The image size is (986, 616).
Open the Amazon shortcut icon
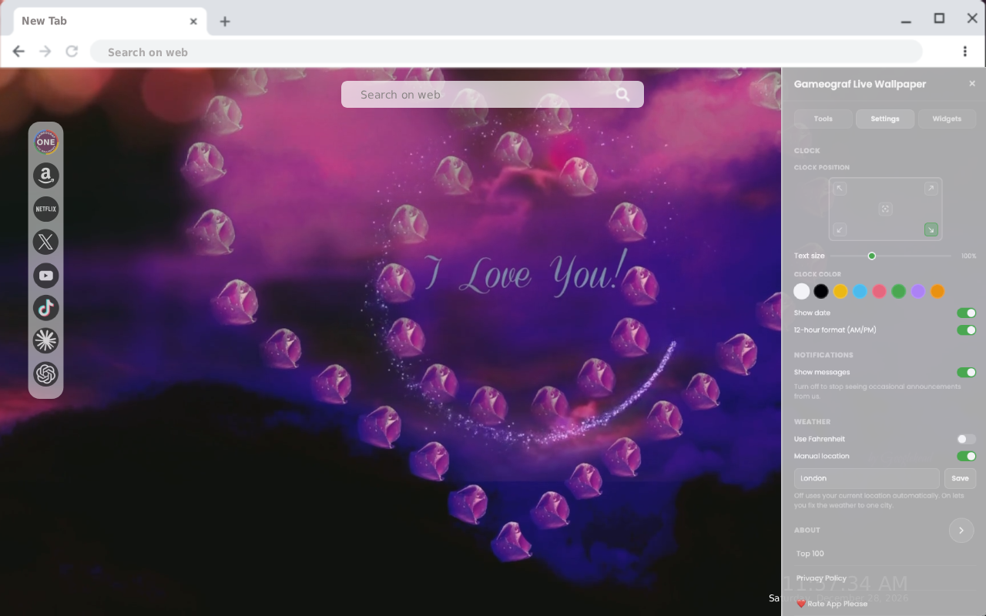coord(45,176)
